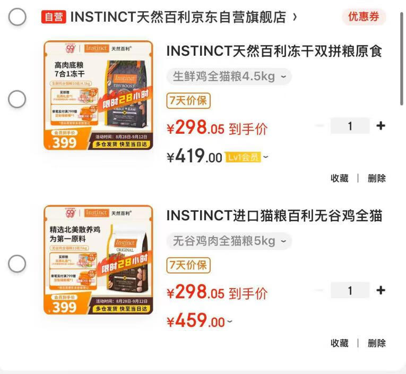Select the 无谷鸡全猫 product checkbox
This screenshot has width=406, height=374.
[17, 264]
